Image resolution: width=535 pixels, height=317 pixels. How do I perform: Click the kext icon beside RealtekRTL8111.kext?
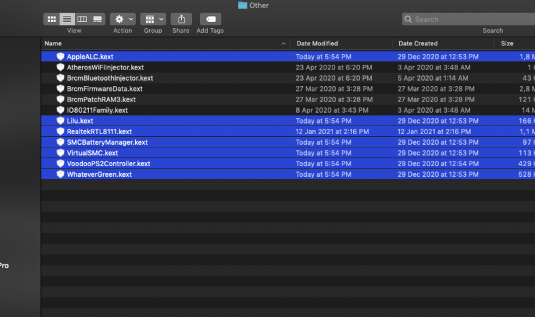coord(60,131)
